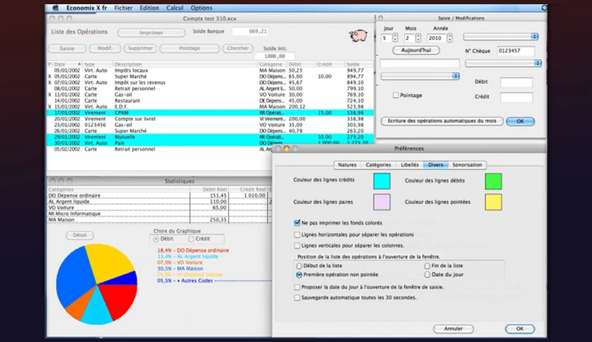The height and width of the screenshot is (342, 592).
Task: Click the Aujourd'hui button
Action: pyautogui.click(x=416, y=50)
